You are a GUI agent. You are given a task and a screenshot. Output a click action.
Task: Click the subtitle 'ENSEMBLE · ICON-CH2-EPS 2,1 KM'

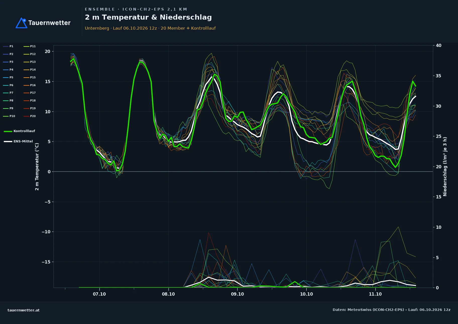(x=136, y=9)
